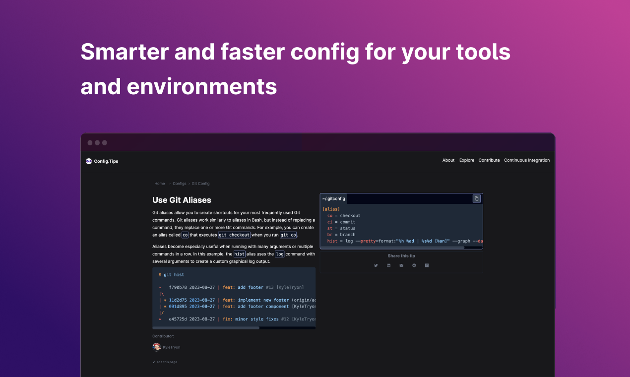630x377 pixels.
Task: Click the 'hist' inline code word
Action: coord(239,253)
